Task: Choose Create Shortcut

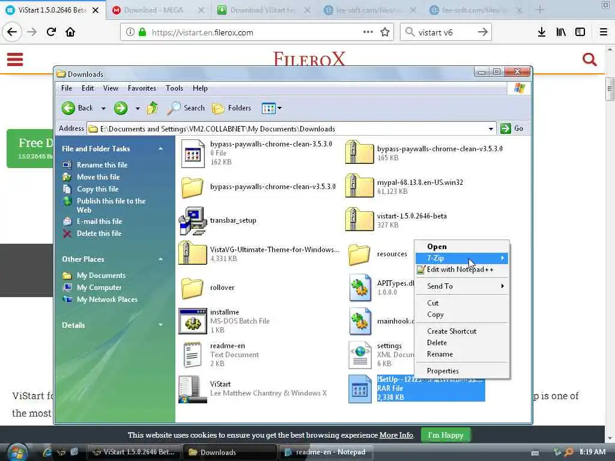Action: [462, 331]
